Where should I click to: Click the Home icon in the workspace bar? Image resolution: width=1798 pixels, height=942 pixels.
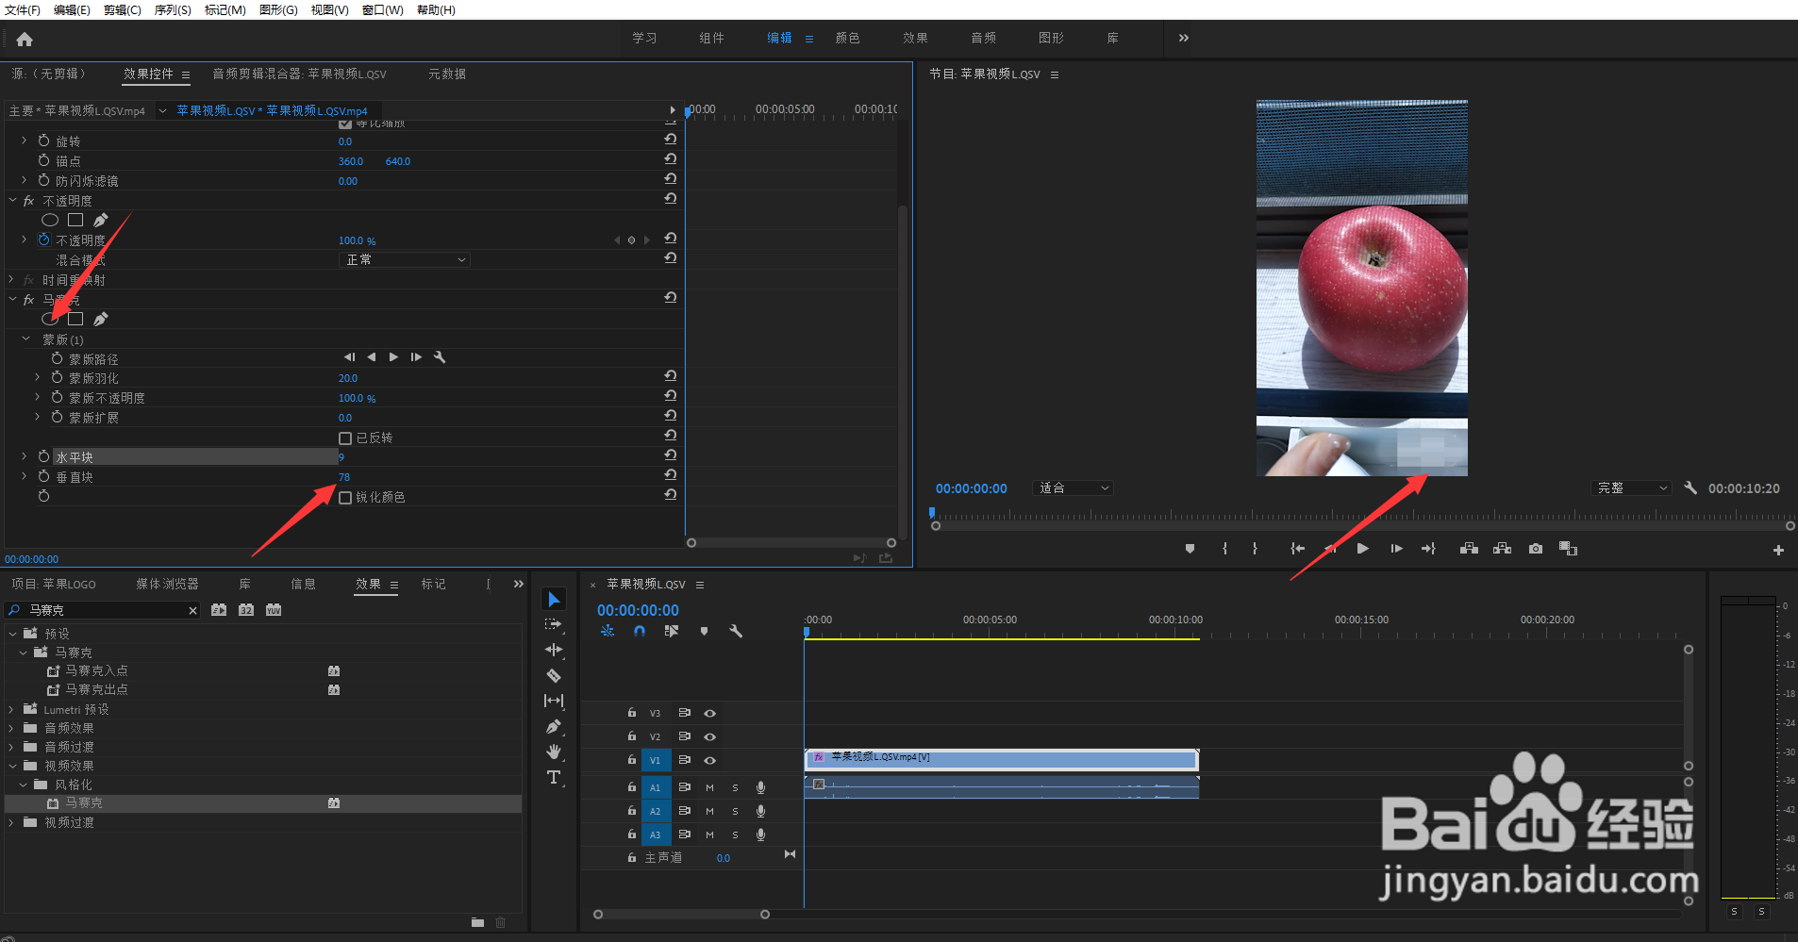(x=25, y=40)
